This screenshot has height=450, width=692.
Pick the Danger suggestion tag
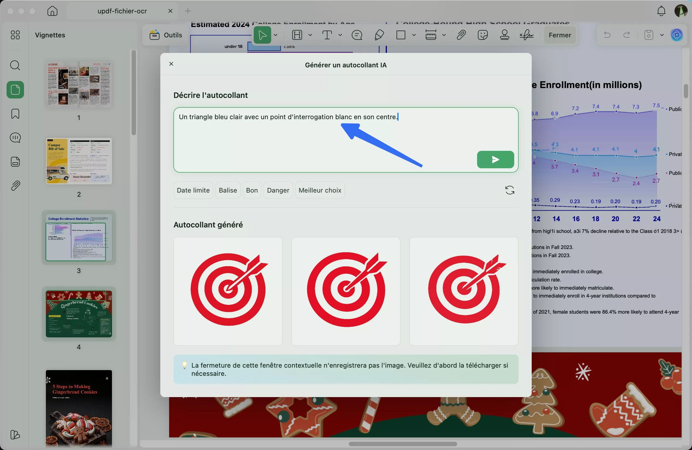[278, 190]
